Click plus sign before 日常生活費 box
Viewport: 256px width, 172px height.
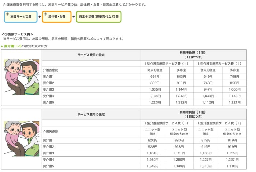pyautogui.click(x=74, y=17)
